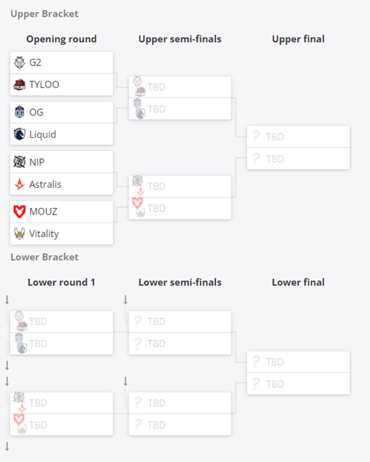Viewport: 370px width, 462px height.
Task: Select the G2 team name
Action: [35, 62]
